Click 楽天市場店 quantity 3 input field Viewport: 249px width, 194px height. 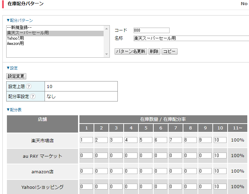[116, 140]
